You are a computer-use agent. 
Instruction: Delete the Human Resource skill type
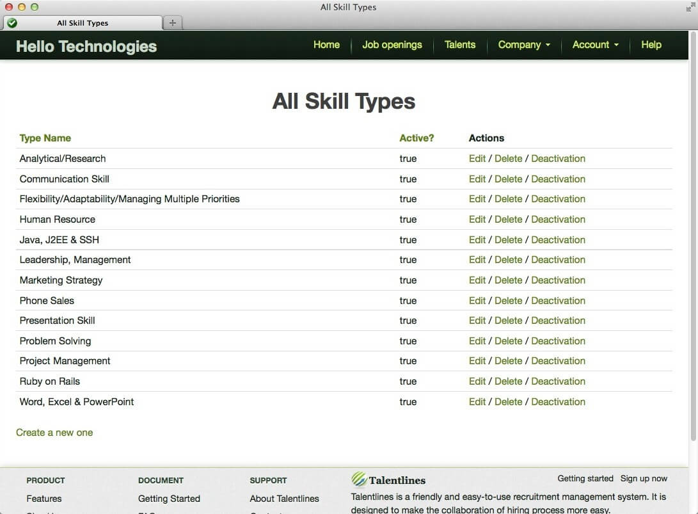pos(509,220)
